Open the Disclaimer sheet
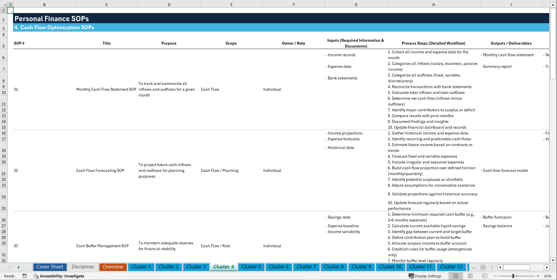The height and width of the screenshot is (280, 557). coord(83,267)
